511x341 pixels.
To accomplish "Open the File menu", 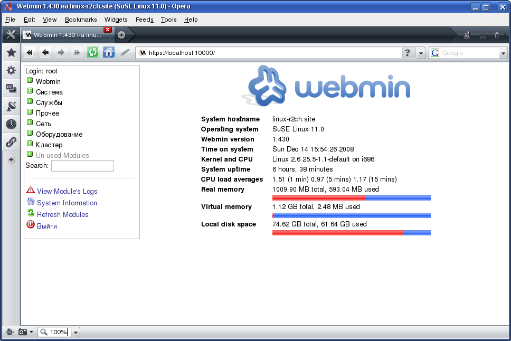I will coord(10,20).
